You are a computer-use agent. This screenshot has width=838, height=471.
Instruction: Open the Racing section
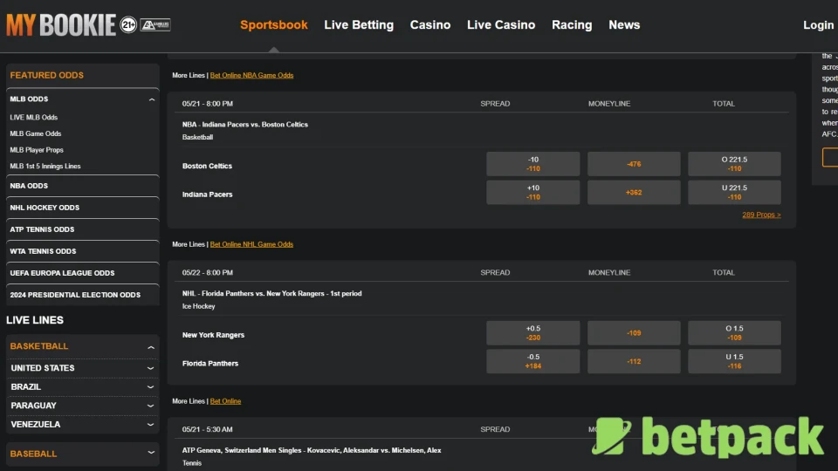(x=572, y=25)
